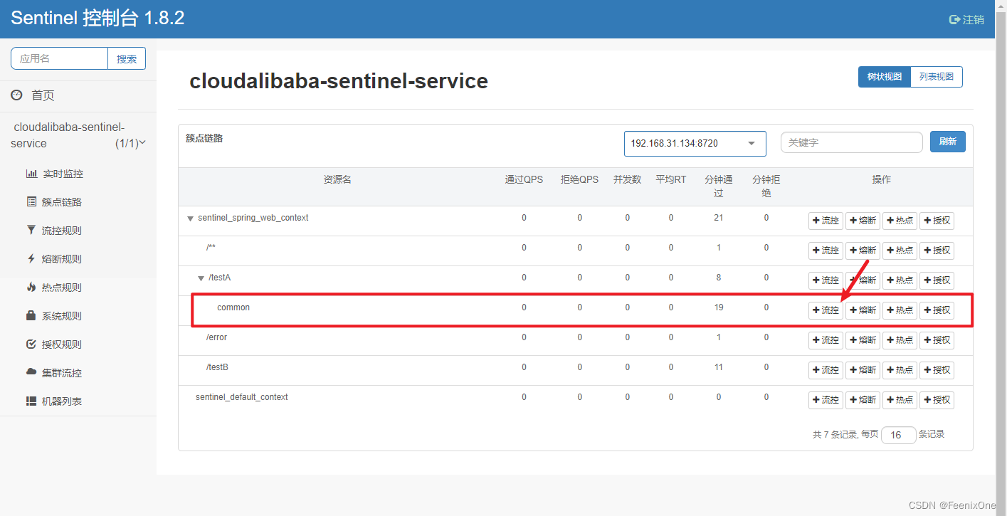Focus the 关键字 keyword search field
This screenshot has width=1007, height=516.
851,142
